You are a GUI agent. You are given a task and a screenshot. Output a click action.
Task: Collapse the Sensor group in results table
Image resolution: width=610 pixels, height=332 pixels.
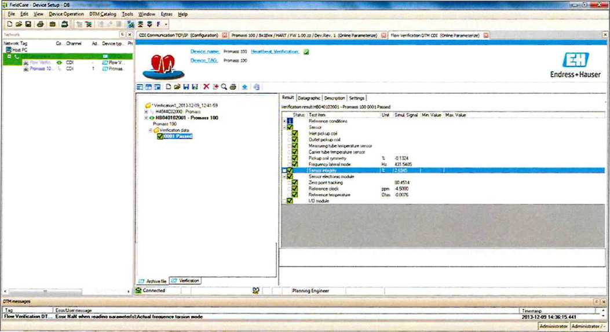pyautogui.click(x=284, y=127)
